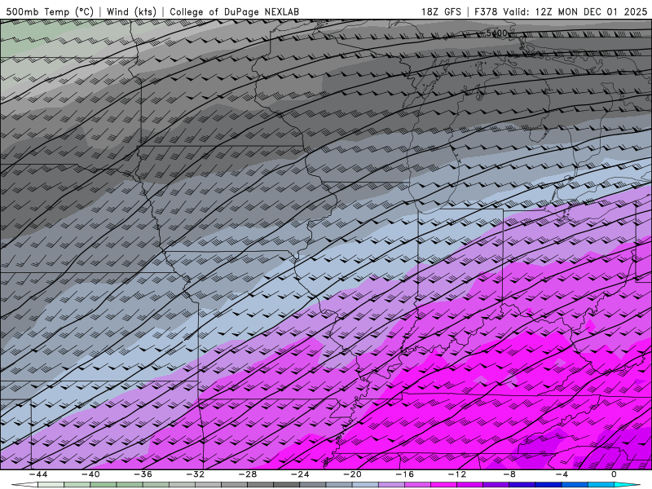
Task: Click the '-32' colorbar value
Action: [x=196, y=474]
